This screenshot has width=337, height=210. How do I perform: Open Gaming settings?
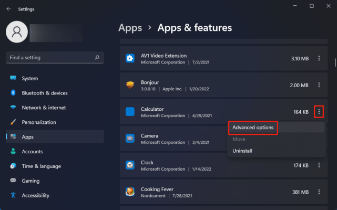click(55, 181)
